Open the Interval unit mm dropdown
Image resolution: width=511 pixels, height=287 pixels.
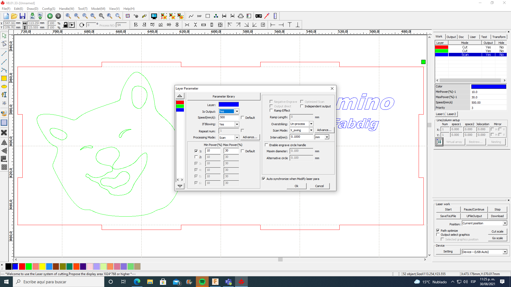coord(327,137)
